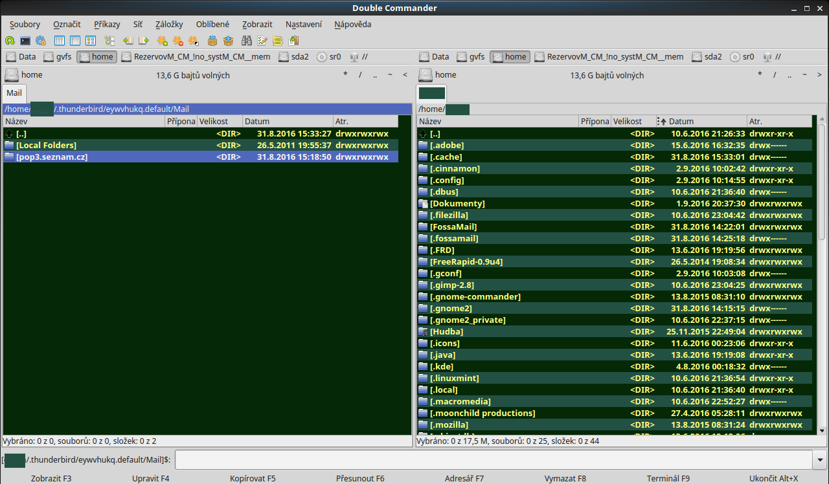Sort right panel by Atr. column header

[779, 121]
